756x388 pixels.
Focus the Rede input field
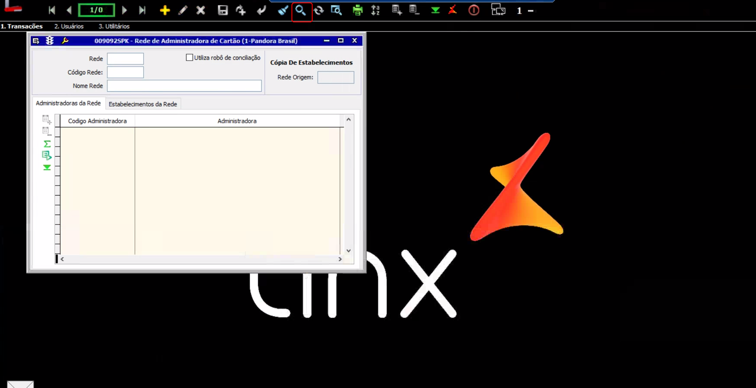pos(125,59)
